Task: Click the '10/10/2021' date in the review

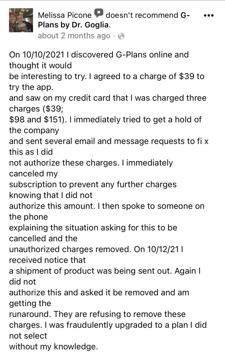Action: [x=43, y=55]
